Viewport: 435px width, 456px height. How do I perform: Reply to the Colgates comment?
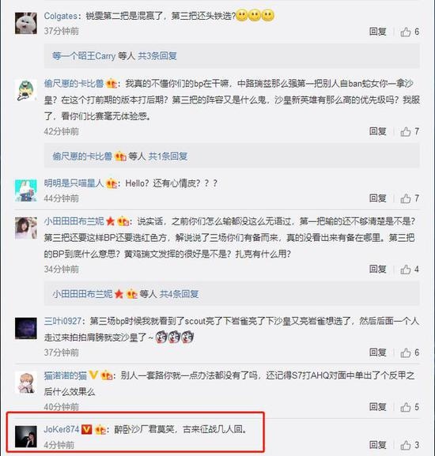(377, 32)
